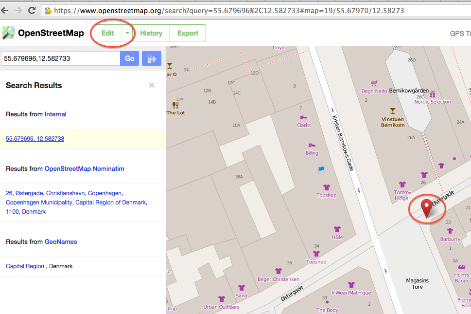Click the OpenStreetMap title text
Viewport: 471px width, 314px height.
tap(51, 33)
